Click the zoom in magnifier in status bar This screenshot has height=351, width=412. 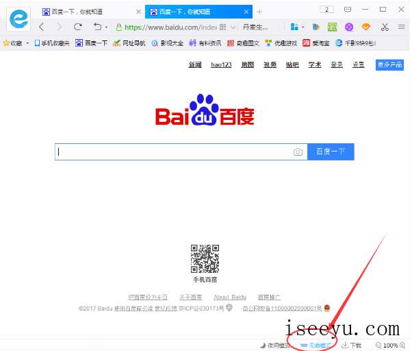click(x=402, y=346)
